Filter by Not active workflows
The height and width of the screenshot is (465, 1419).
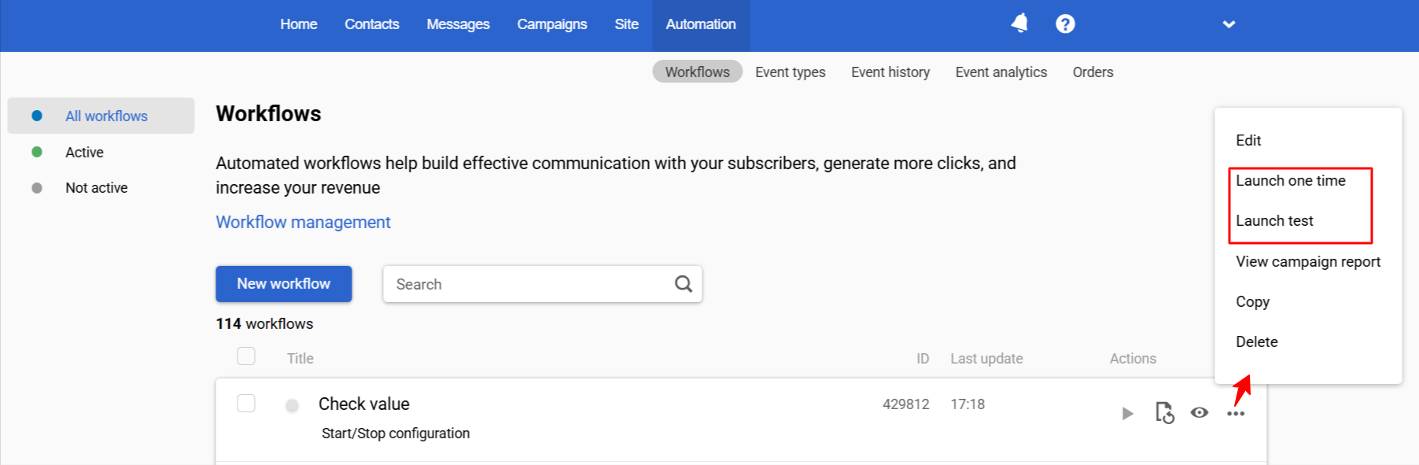click(x=96, y=187)
